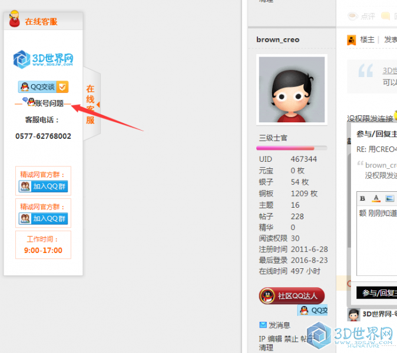Image resolution: width=397 pixels, height=353 pixels.
Task: Click the 铜板 value 1209 枚
Action: (x=304, y=194)
